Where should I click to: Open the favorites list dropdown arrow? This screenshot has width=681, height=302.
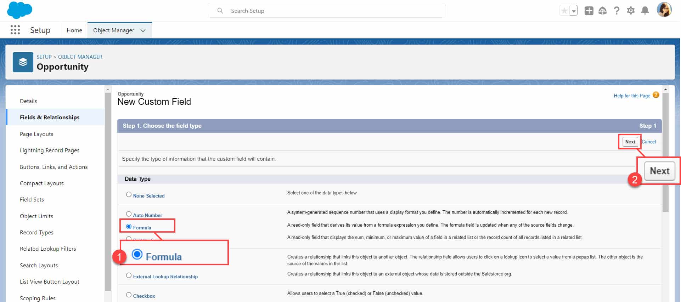(574, 11)
